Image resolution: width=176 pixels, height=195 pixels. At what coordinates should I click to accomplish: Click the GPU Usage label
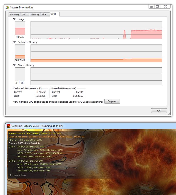[x=18, y=19]
